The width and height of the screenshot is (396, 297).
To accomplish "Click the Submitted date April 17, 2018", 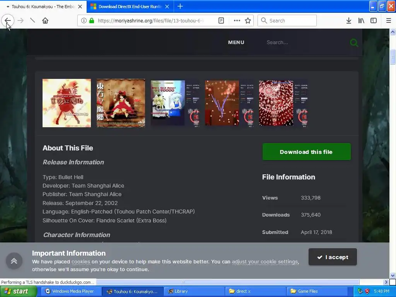I will pos(316,232).
